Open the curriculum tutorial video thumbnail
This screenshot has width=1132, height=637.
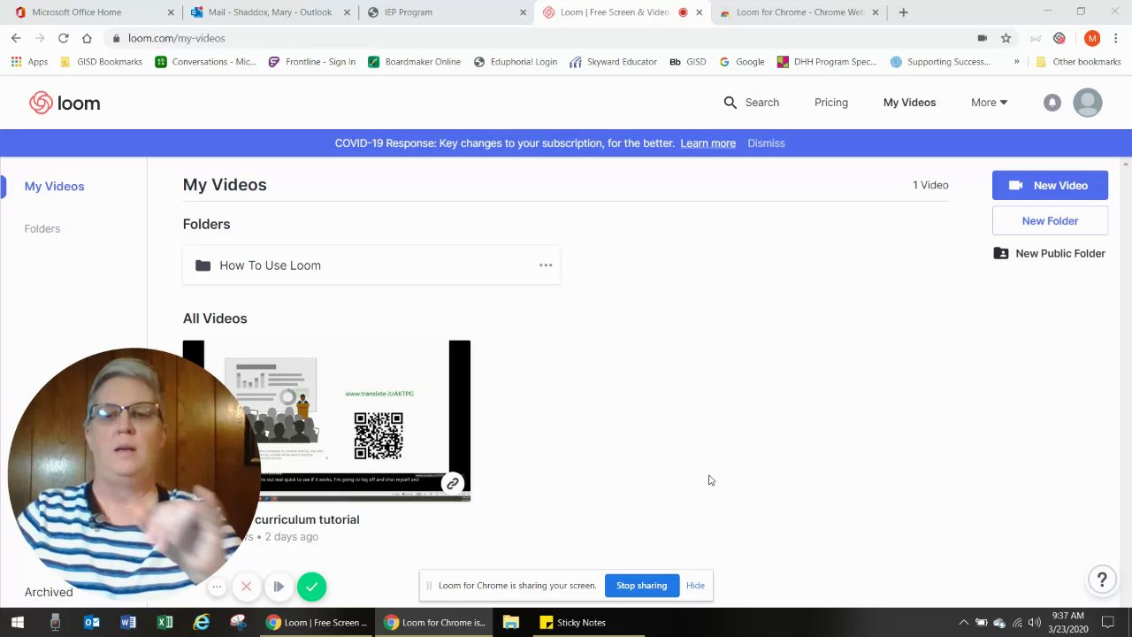(x=326, y=420)
